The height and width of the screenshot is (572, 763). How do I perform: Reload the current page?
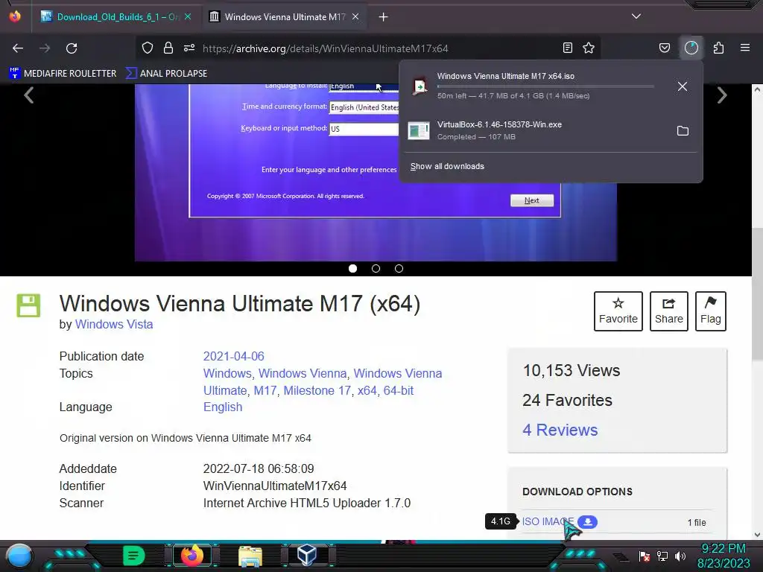pyautogui.click(x=72, y=48)
